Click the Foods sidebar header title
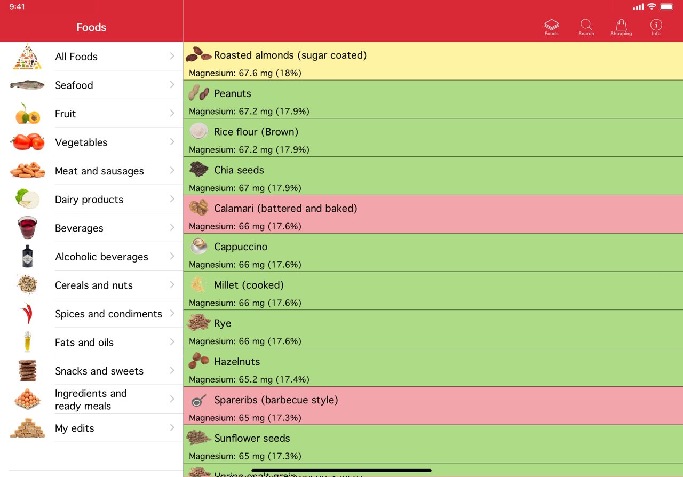This screenshot has height=477, width=683. tap(91, 27)
